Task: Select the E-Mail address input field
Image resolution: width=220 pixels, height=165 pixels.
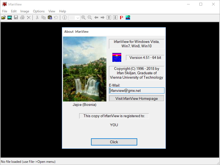Action: tap(136, 90)
